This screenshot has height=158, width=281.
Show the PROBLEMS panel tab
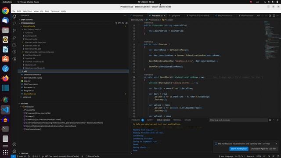(136, 120)
